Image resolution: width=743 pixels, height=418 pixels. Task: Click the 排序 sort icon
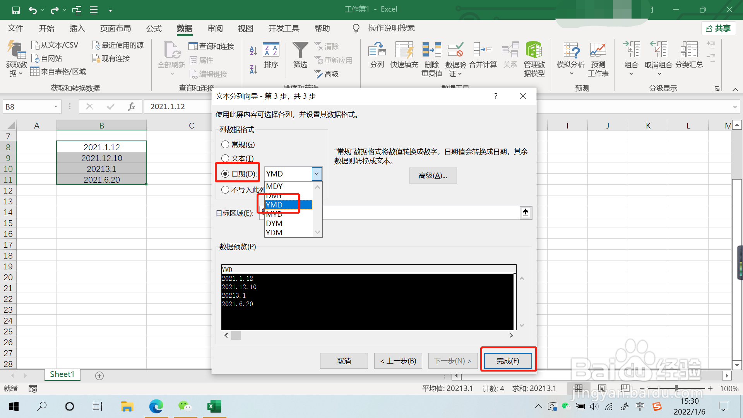click(271, 50)
